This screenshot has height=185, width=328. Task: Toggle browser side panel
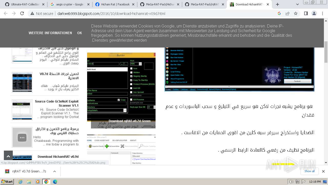[306, 13]
